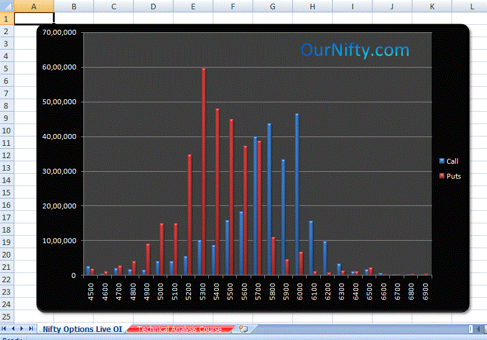Click the OurNifty.com chart title text
Image resolution: width=487 pixels, height=340 pixels.
355,50
